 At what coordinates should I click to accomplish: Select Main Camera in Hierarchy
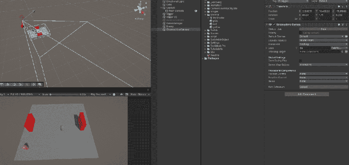[176, 11]
